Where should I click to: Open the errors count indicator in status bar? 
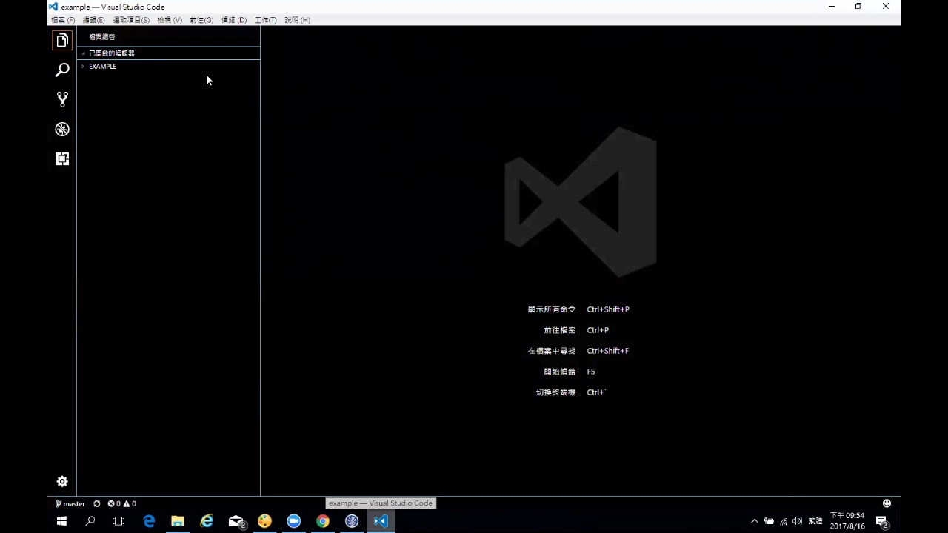click(x=114, y=503)
